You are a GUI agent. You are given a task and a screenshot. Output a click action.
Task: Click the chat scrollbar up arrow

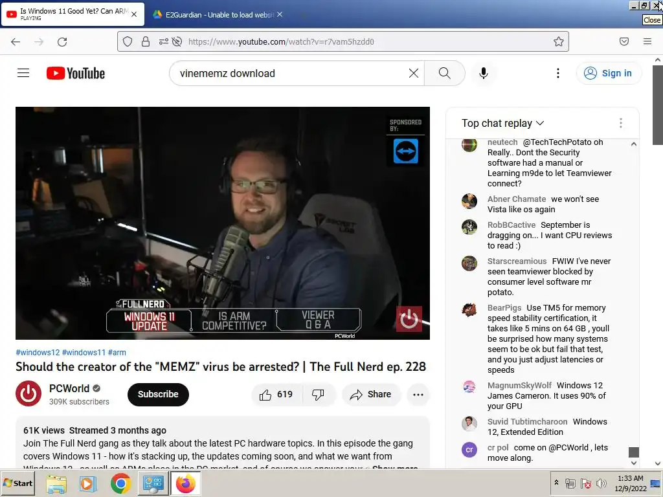coord(633,144)
